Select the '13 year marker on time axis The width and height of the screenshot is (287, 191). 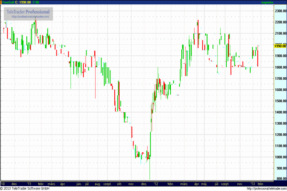coord(253,183)
